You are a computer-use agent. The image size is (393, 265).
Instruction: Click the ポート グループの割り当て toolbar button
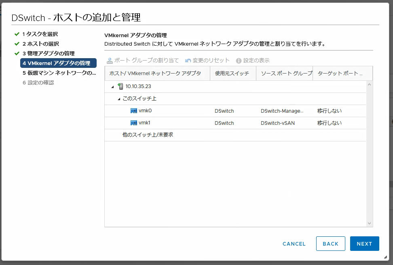(x=143, y=60)
